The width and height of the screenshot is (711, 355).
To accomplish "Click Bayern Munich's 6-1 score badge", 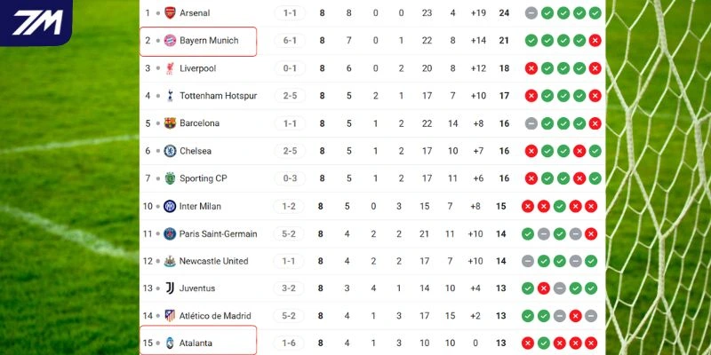I will (x=291, y=41).
